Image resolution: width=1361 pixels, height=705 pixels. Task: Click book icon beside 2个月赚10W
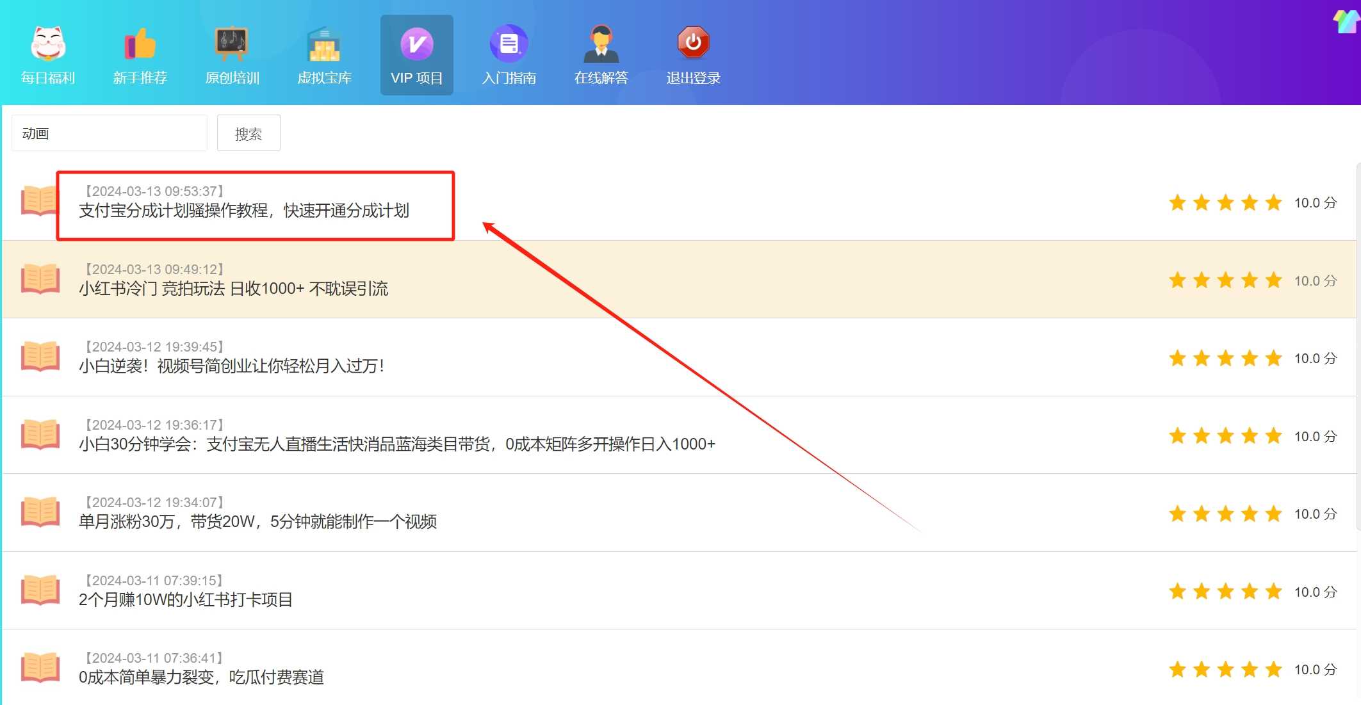pos(40,590)
